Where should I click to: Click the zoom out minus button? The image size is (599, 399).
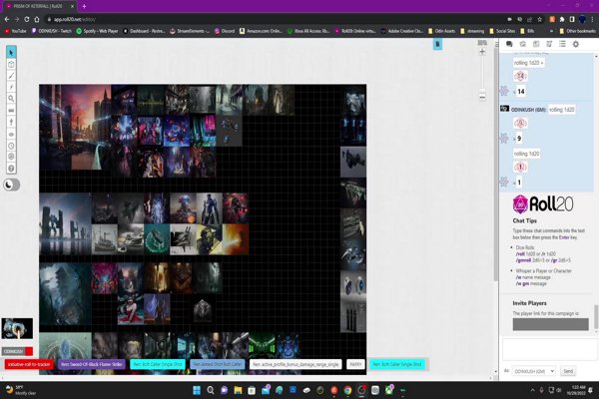[x=482, y=97]
